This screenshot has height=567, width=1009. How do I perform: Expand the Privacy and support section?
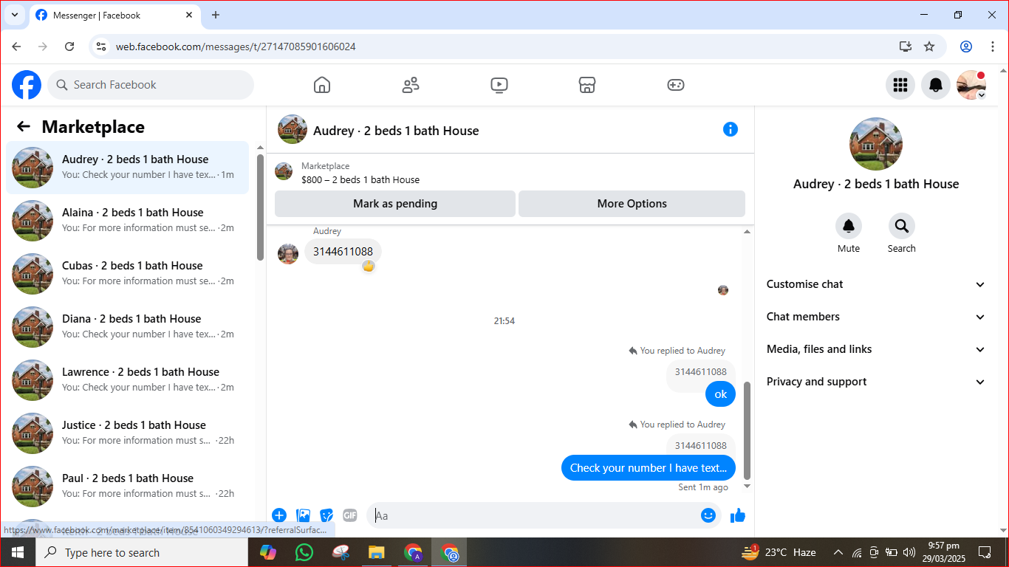tap(876, 382)
